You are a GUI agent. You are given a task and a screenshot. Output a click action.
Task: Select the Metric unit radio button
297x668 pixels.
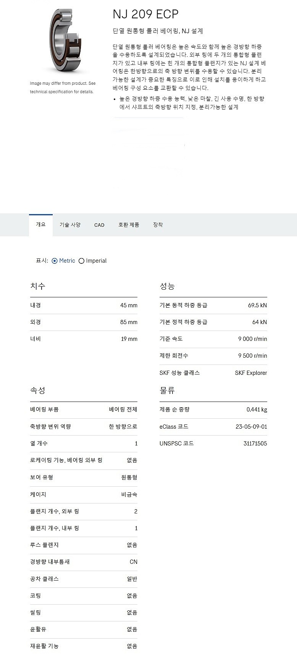click(55, 261)
